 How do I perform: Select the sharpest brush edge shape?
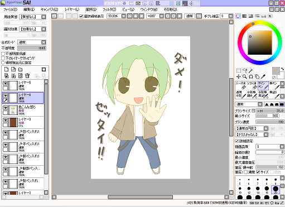click(x=267, y=104)
